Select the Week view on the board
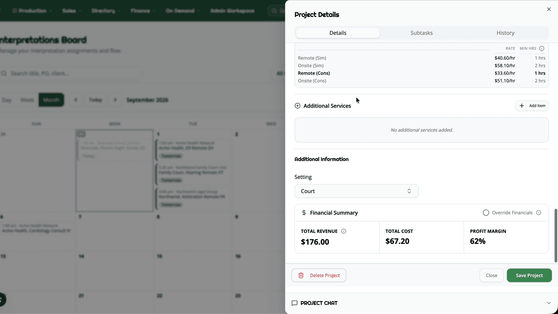This screenshot has height=314, width=558. pos(27,100)
